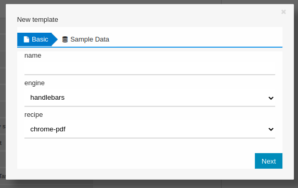Viewport: 298px width, 188px height.
Task: Click the name field label
Action: tap(33, 56)
